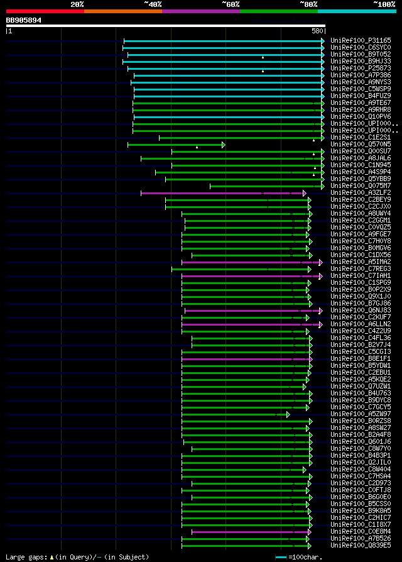Click the purple ~60% identity legend segment
Screen dimensions: 402x562
click(201, 11)
